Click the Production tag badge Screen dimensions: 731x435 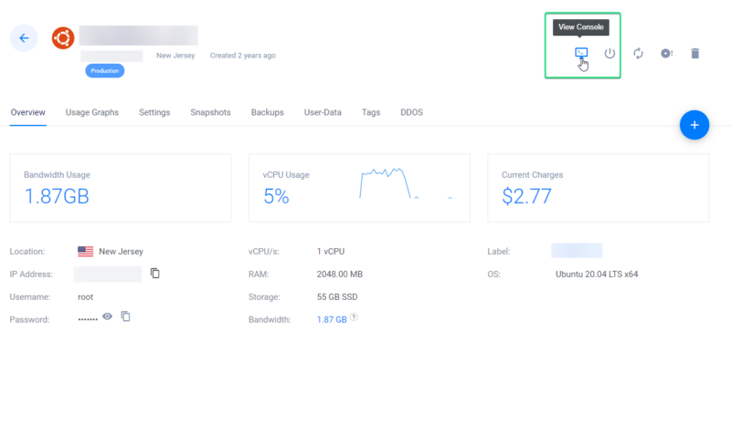pos(105,70)
